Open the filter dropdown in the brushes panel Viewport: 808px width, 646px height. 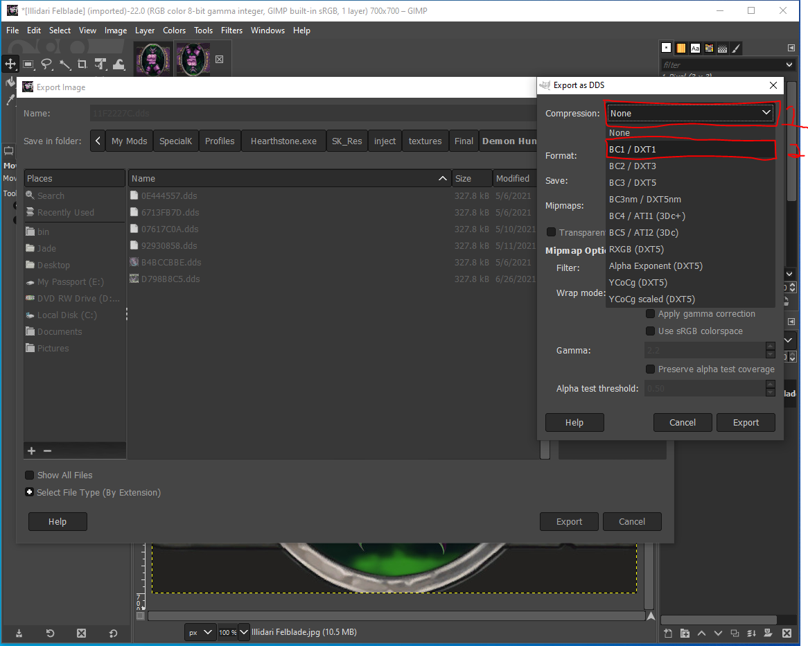pos(789,64)
